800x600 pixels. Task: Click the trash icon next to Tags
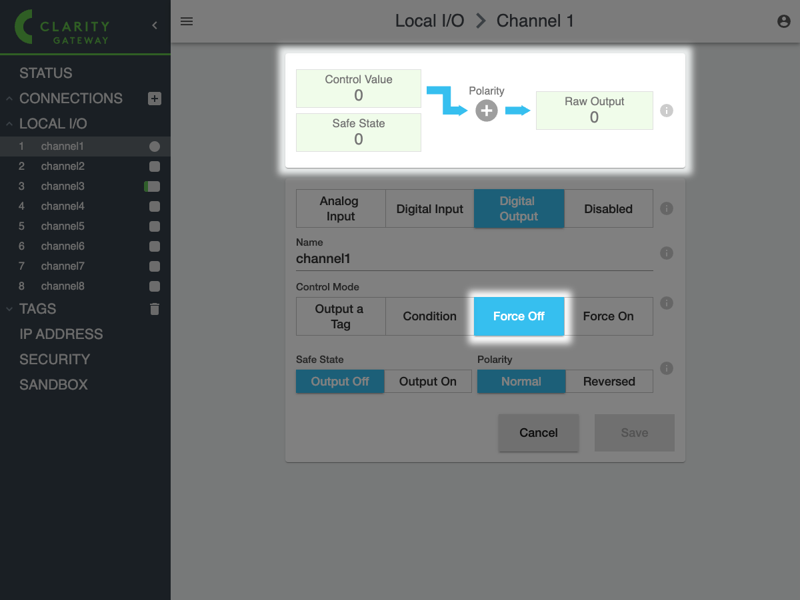(x=155, y=309)
